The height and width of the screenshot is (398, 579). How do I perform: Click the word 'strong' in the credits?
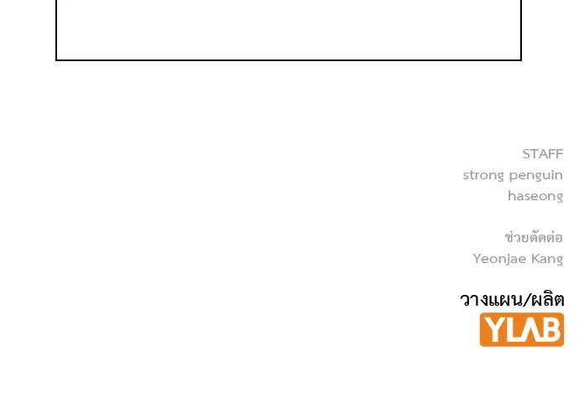pos(483,175)
